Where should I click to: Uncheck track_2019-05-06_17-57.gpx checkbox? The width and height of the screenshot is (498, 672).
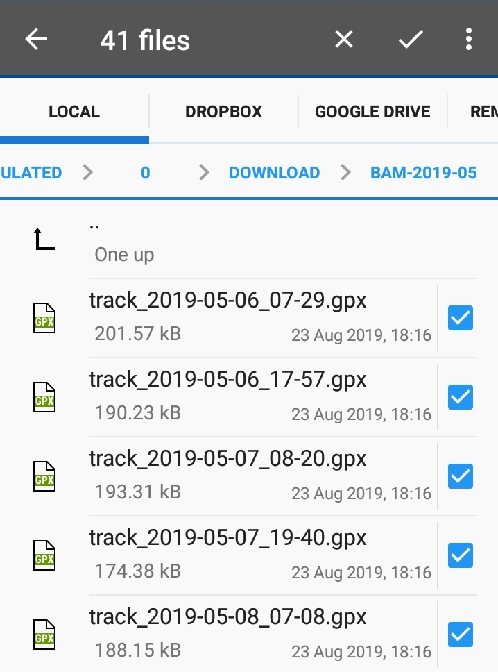coord(461,397)
